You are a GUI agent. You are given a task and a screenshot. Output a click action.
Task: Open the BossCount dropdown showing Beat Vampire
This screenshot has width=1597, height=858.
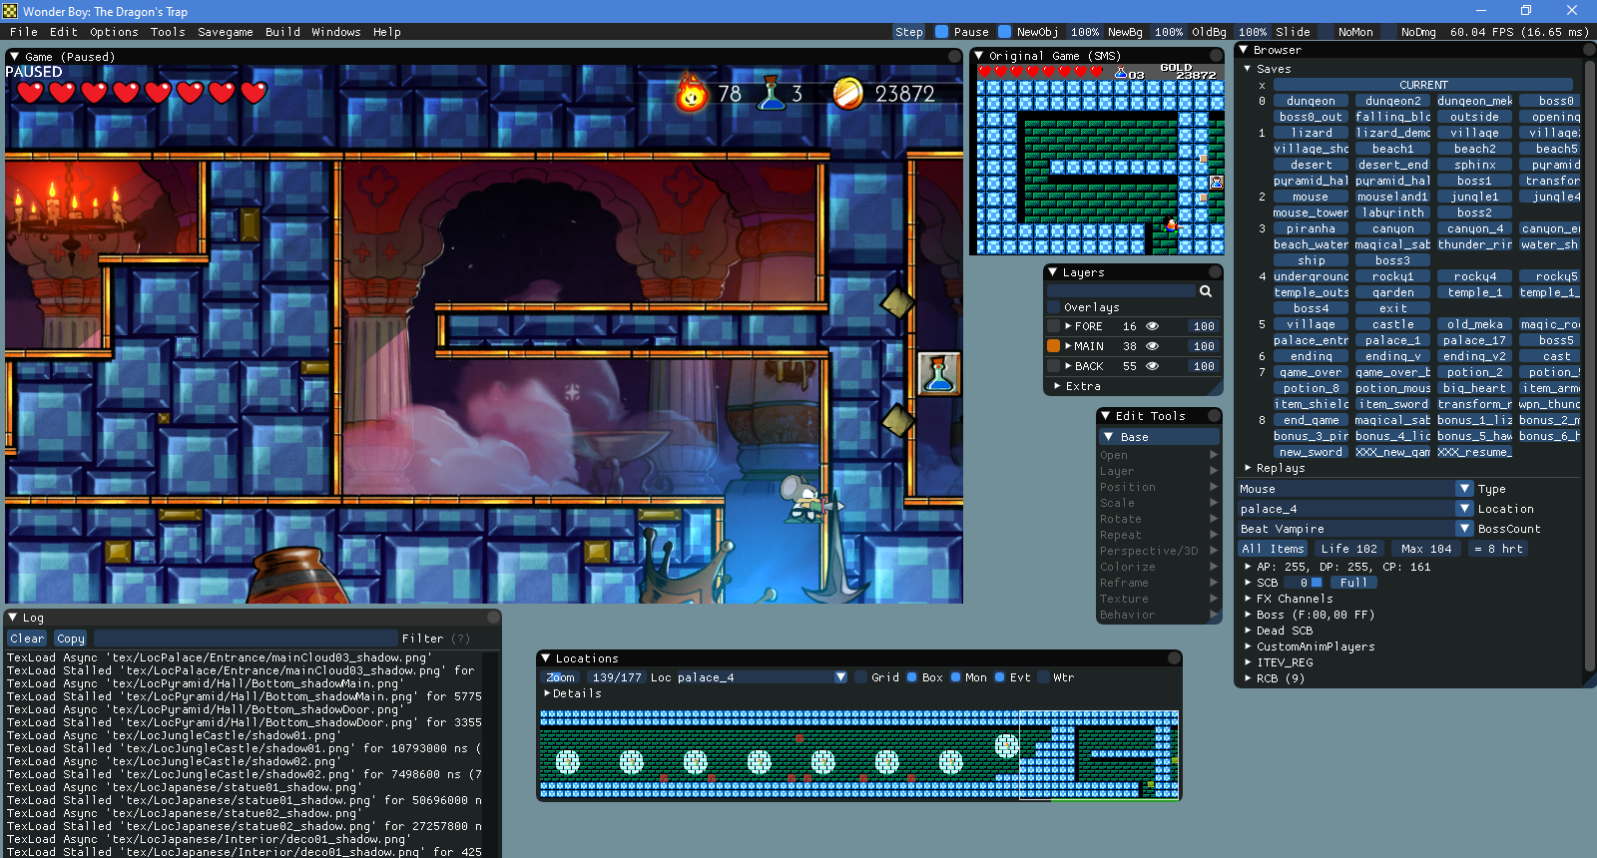(x=1464, y=529)
